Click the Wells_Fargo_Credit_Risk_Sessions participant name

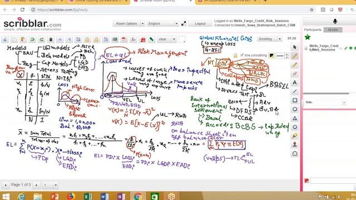point(324,48)
